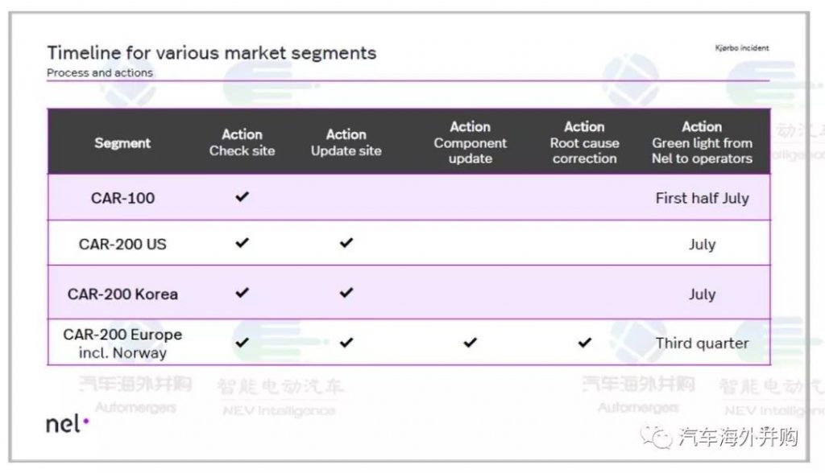Select the CAR-200 US Update site checkmark
The image size is (825, 473).
pos(346,243)
